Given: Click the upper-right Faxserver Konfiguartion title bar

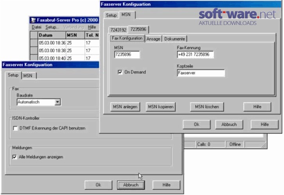Looking at the screenshot, I should (x=191, y=4).
